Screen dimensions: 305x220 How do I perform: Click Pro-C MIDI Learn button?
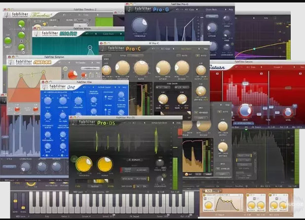[201, 118]
